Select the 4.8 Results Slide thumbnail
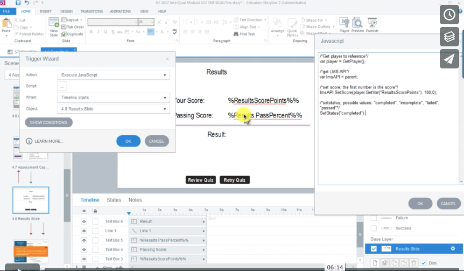This screenshot has height=271, width=464. click(x=31, y=200)
